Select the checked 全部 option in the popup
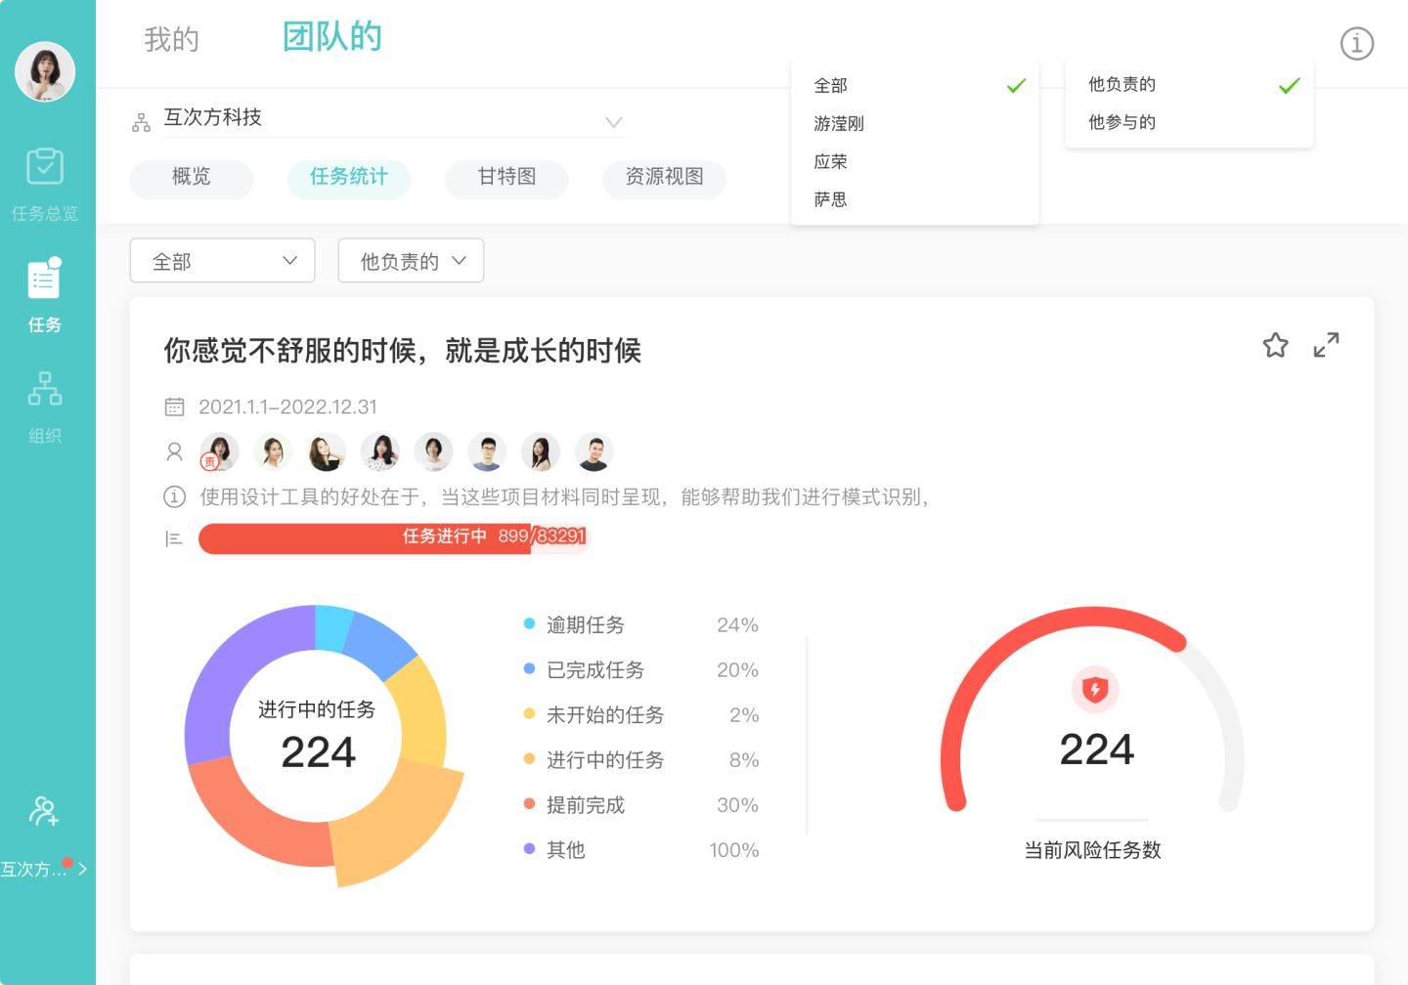The width and height of the screenshot is (1408, 985). 915,86
